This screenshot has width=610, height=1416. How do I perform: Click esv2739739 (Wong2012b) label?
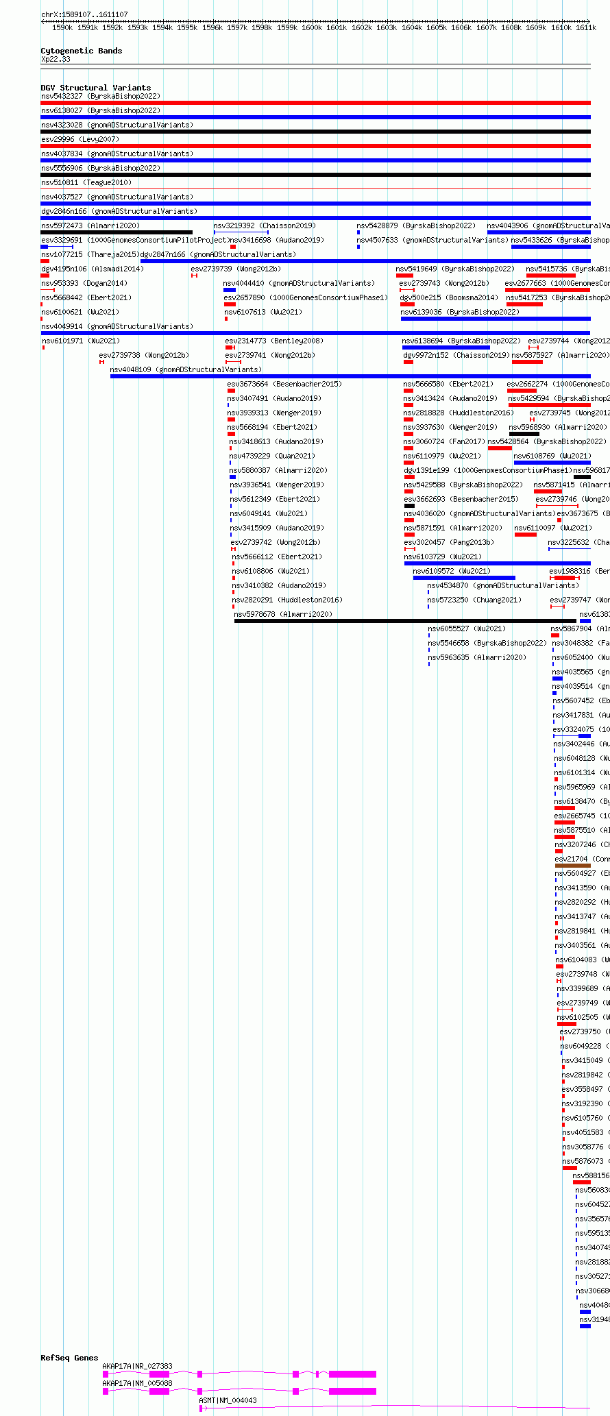point(236,269)
